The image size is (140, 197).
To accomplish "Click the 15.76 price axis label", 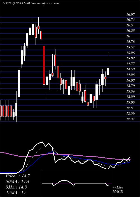I will point(130,42).
